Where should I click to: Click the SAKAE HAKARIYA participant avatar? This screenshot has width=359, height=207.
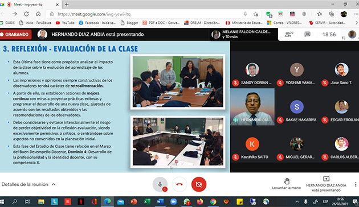pyautogui.click(x=297, y=107)
